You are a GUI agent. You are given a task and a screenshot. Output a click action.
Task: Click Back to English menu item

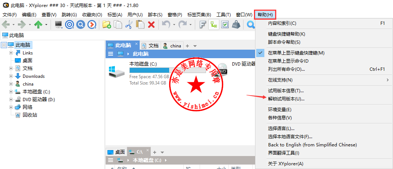pos(312,145)
